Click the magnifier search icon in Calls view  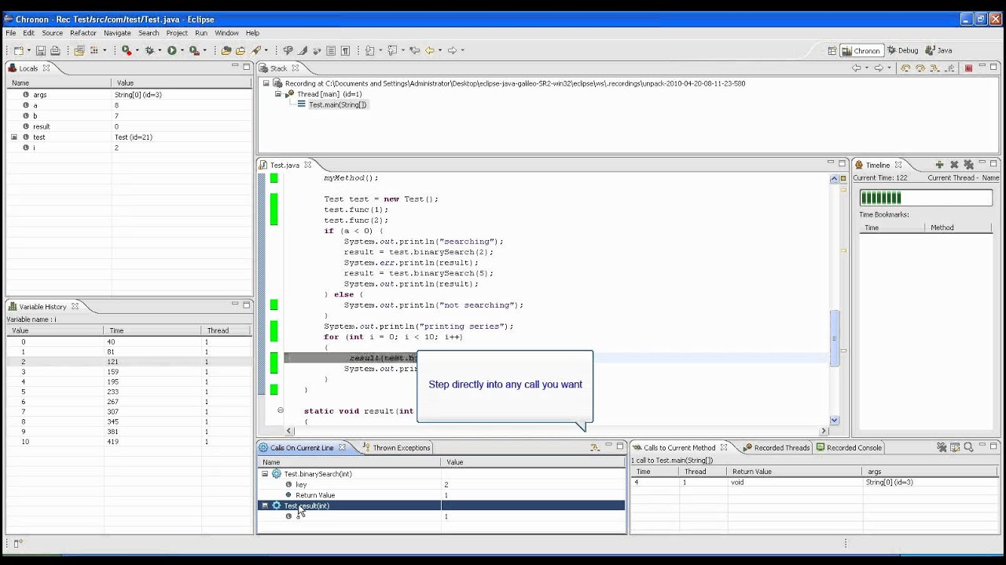coord(968,447)
